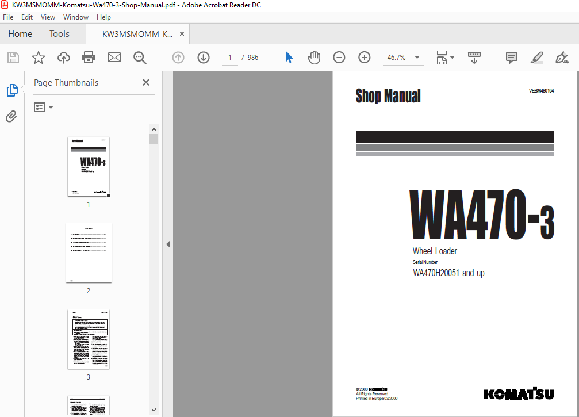The image size is (579, 417).
Task: Select the highlight text pen
Action: pos(536,58)
